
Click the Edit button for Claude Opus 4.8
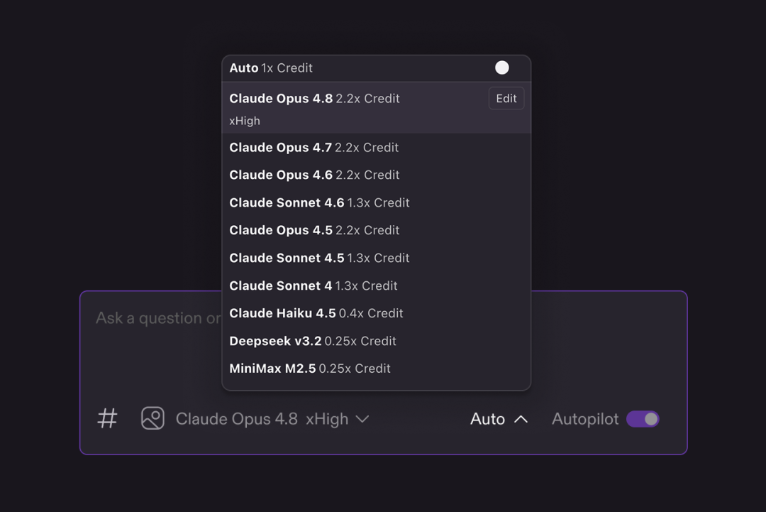pos(506,98)
